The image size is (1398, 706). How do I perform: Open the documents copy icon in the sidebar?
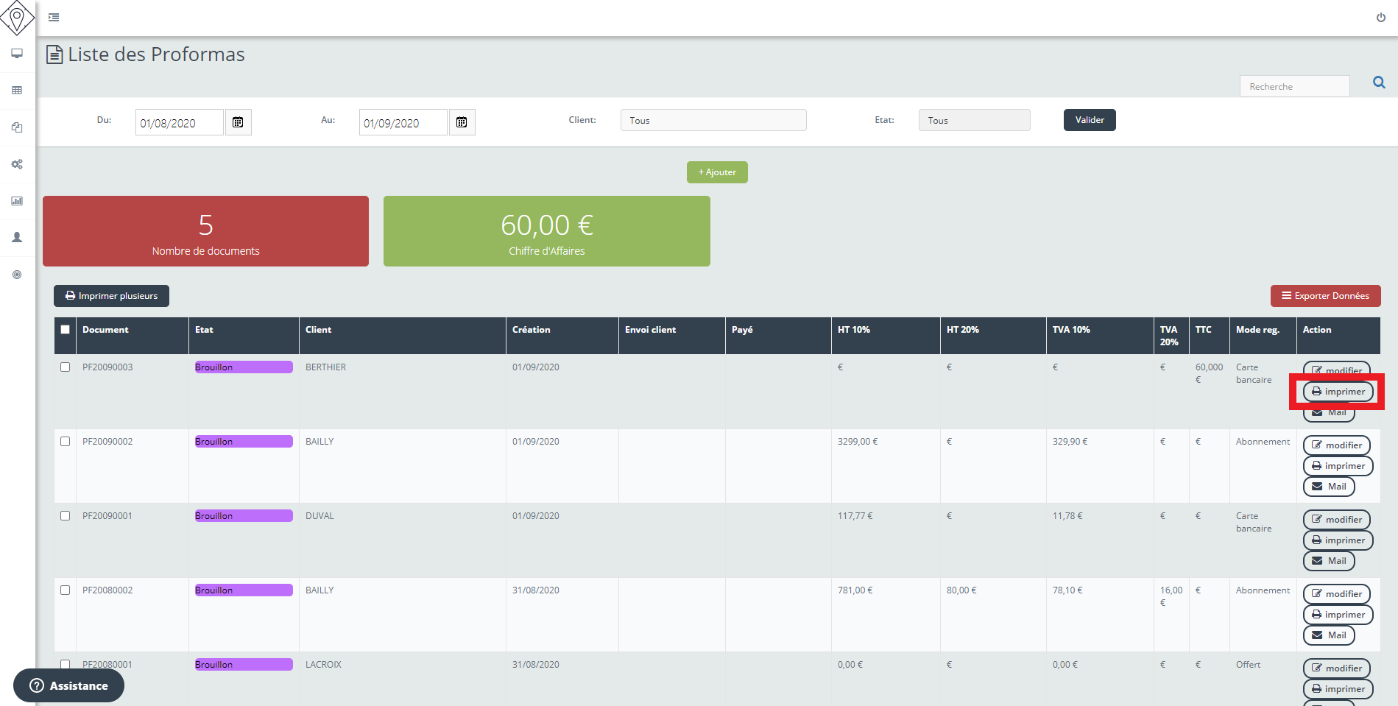pyautogui.click(x=16, y=127)
